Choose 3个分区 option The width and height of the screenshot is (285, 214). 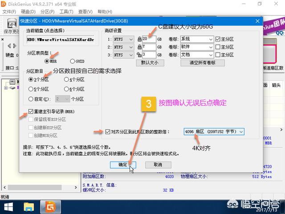click(31, 79)
